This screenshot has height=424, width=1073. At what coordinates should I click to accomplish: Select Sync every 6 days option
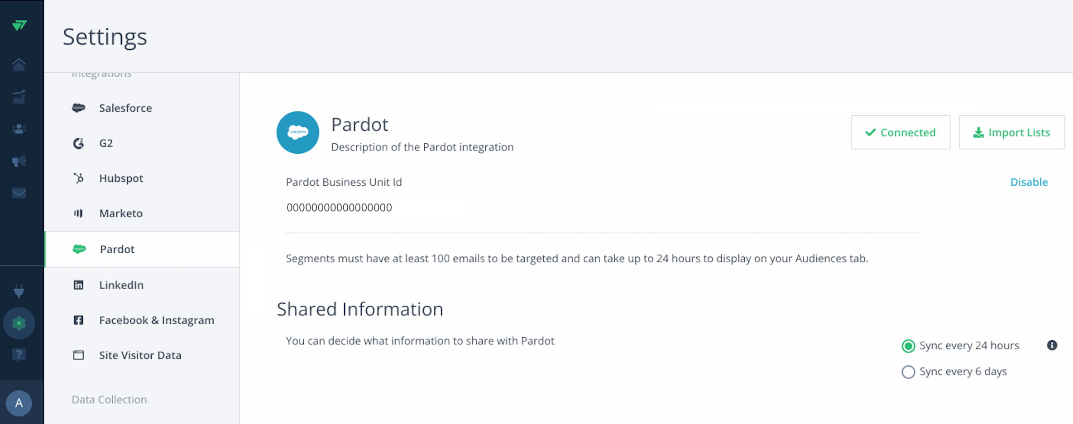coord(954,372)
